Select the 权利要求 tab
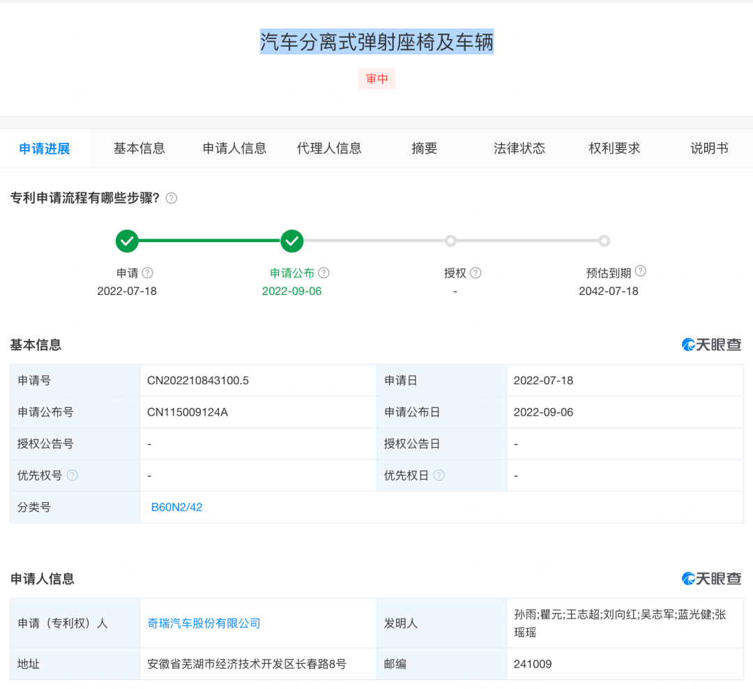 (x=614, y=149)
